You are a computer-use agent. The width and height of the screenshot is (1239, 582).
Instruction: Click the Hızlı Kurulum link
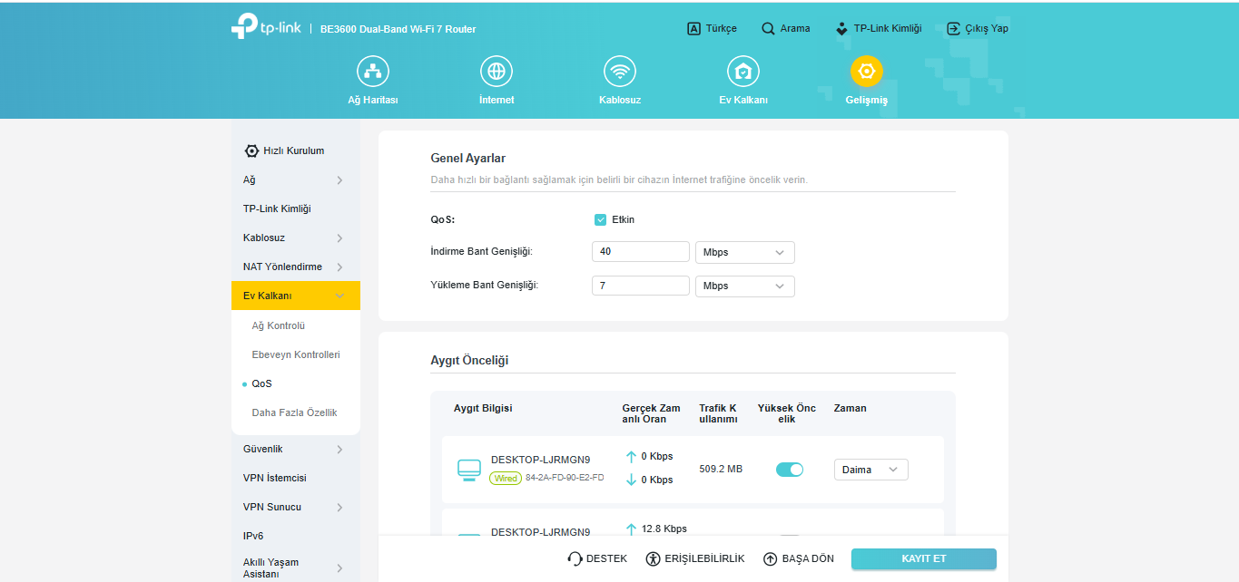(x=293, y=150)
